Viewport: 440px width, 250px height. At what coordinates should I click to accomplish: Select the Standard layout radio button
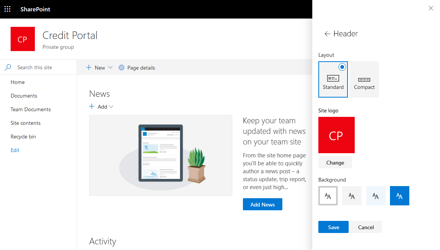[x=342, y=67]
